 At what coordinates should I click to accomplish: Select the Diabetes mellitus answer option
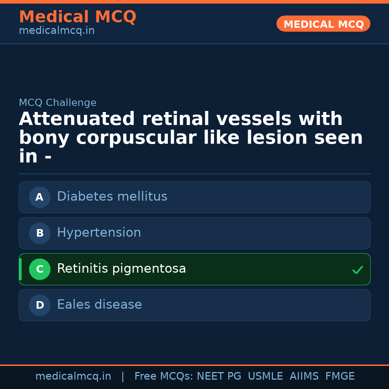pos(194,197)
